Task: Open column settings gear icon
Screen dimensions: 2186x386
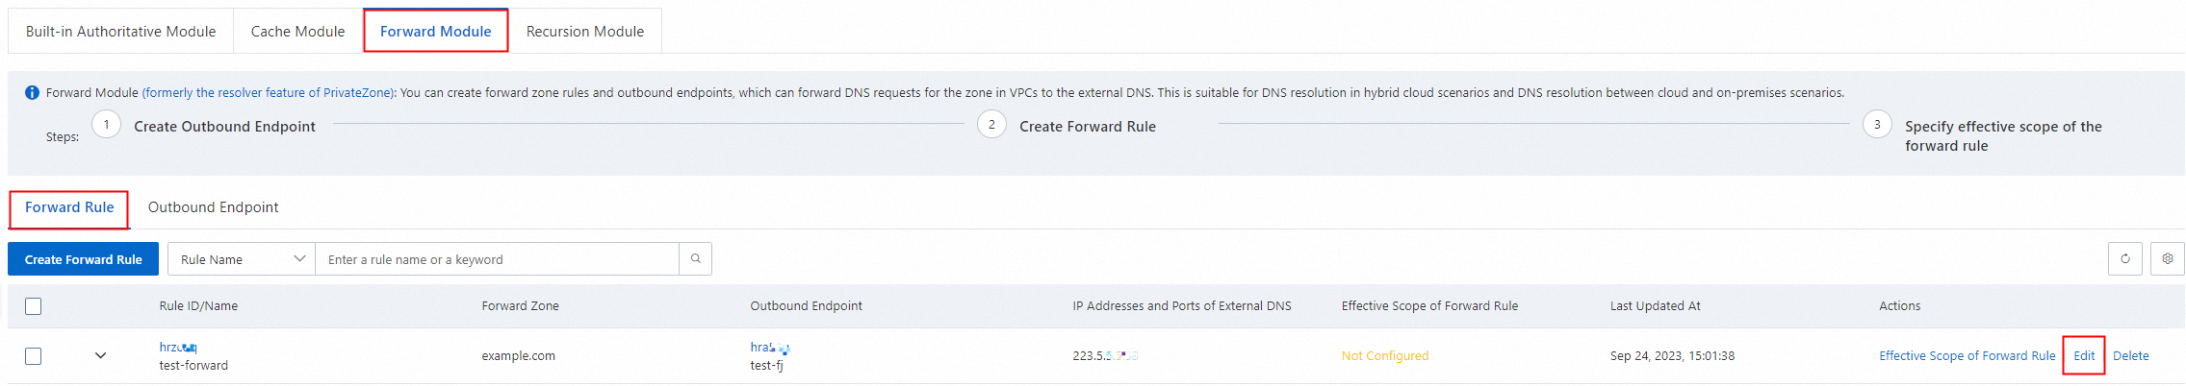Action: (2168, 259)
